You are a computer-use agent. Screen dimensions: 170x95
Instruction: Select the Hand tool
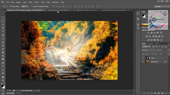click(3, 77)
